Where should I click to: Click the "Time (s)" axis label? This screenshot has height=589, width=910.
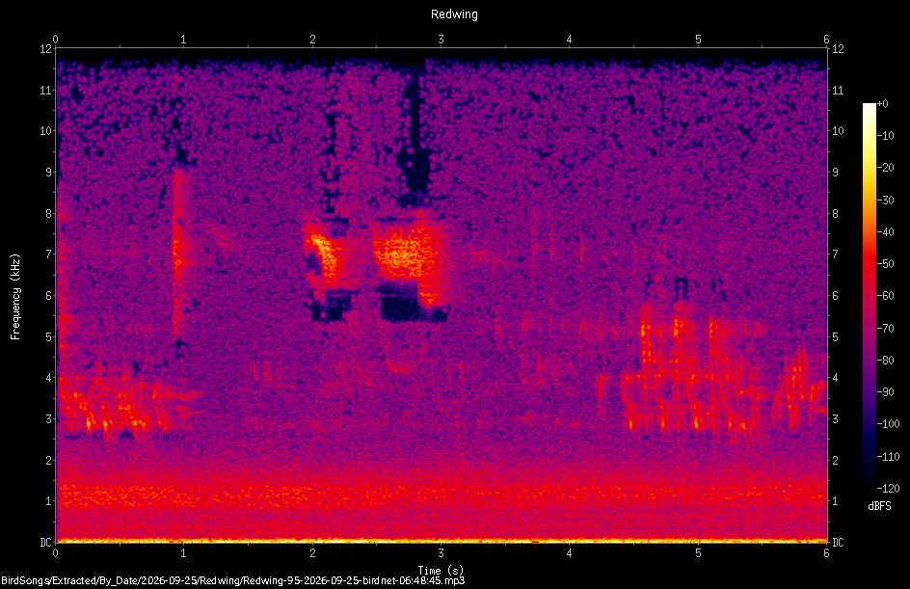point(441,571)
